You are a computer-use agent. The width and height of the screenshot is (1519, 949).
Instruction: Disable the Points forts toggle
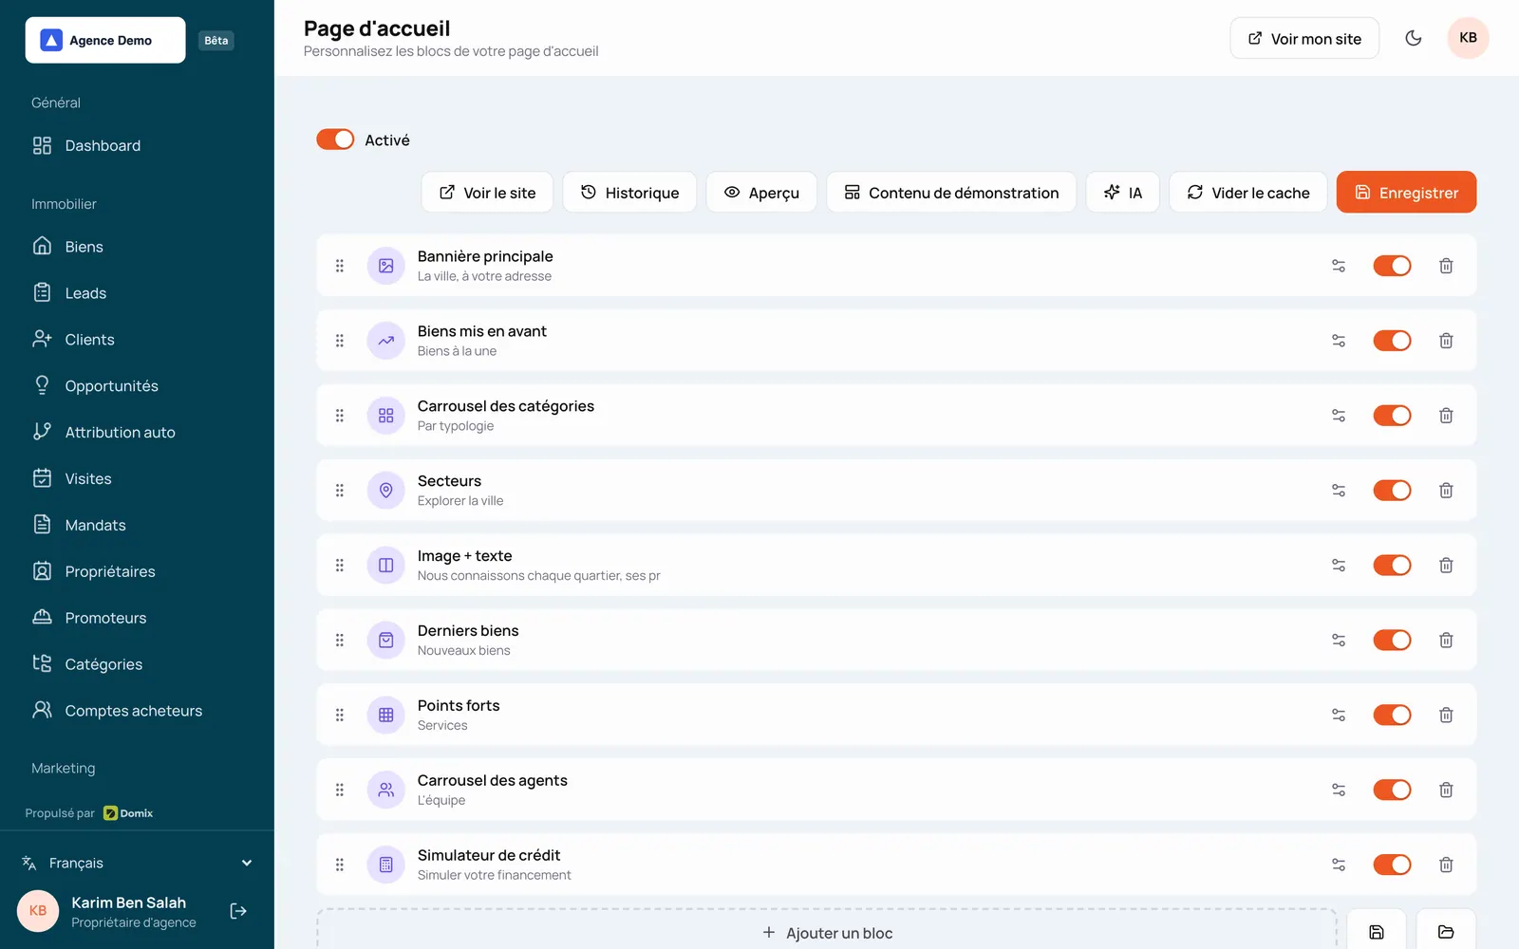point(1392,715)
